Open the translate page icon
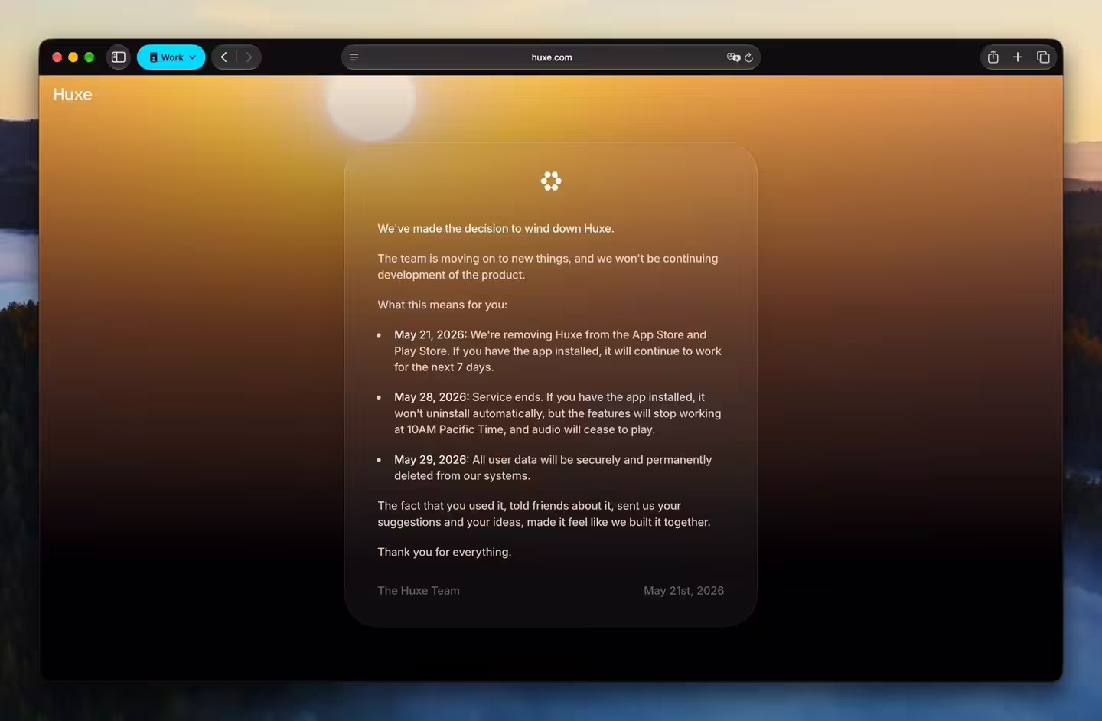This screenshot has height=721, width=1102. (732, 57)
